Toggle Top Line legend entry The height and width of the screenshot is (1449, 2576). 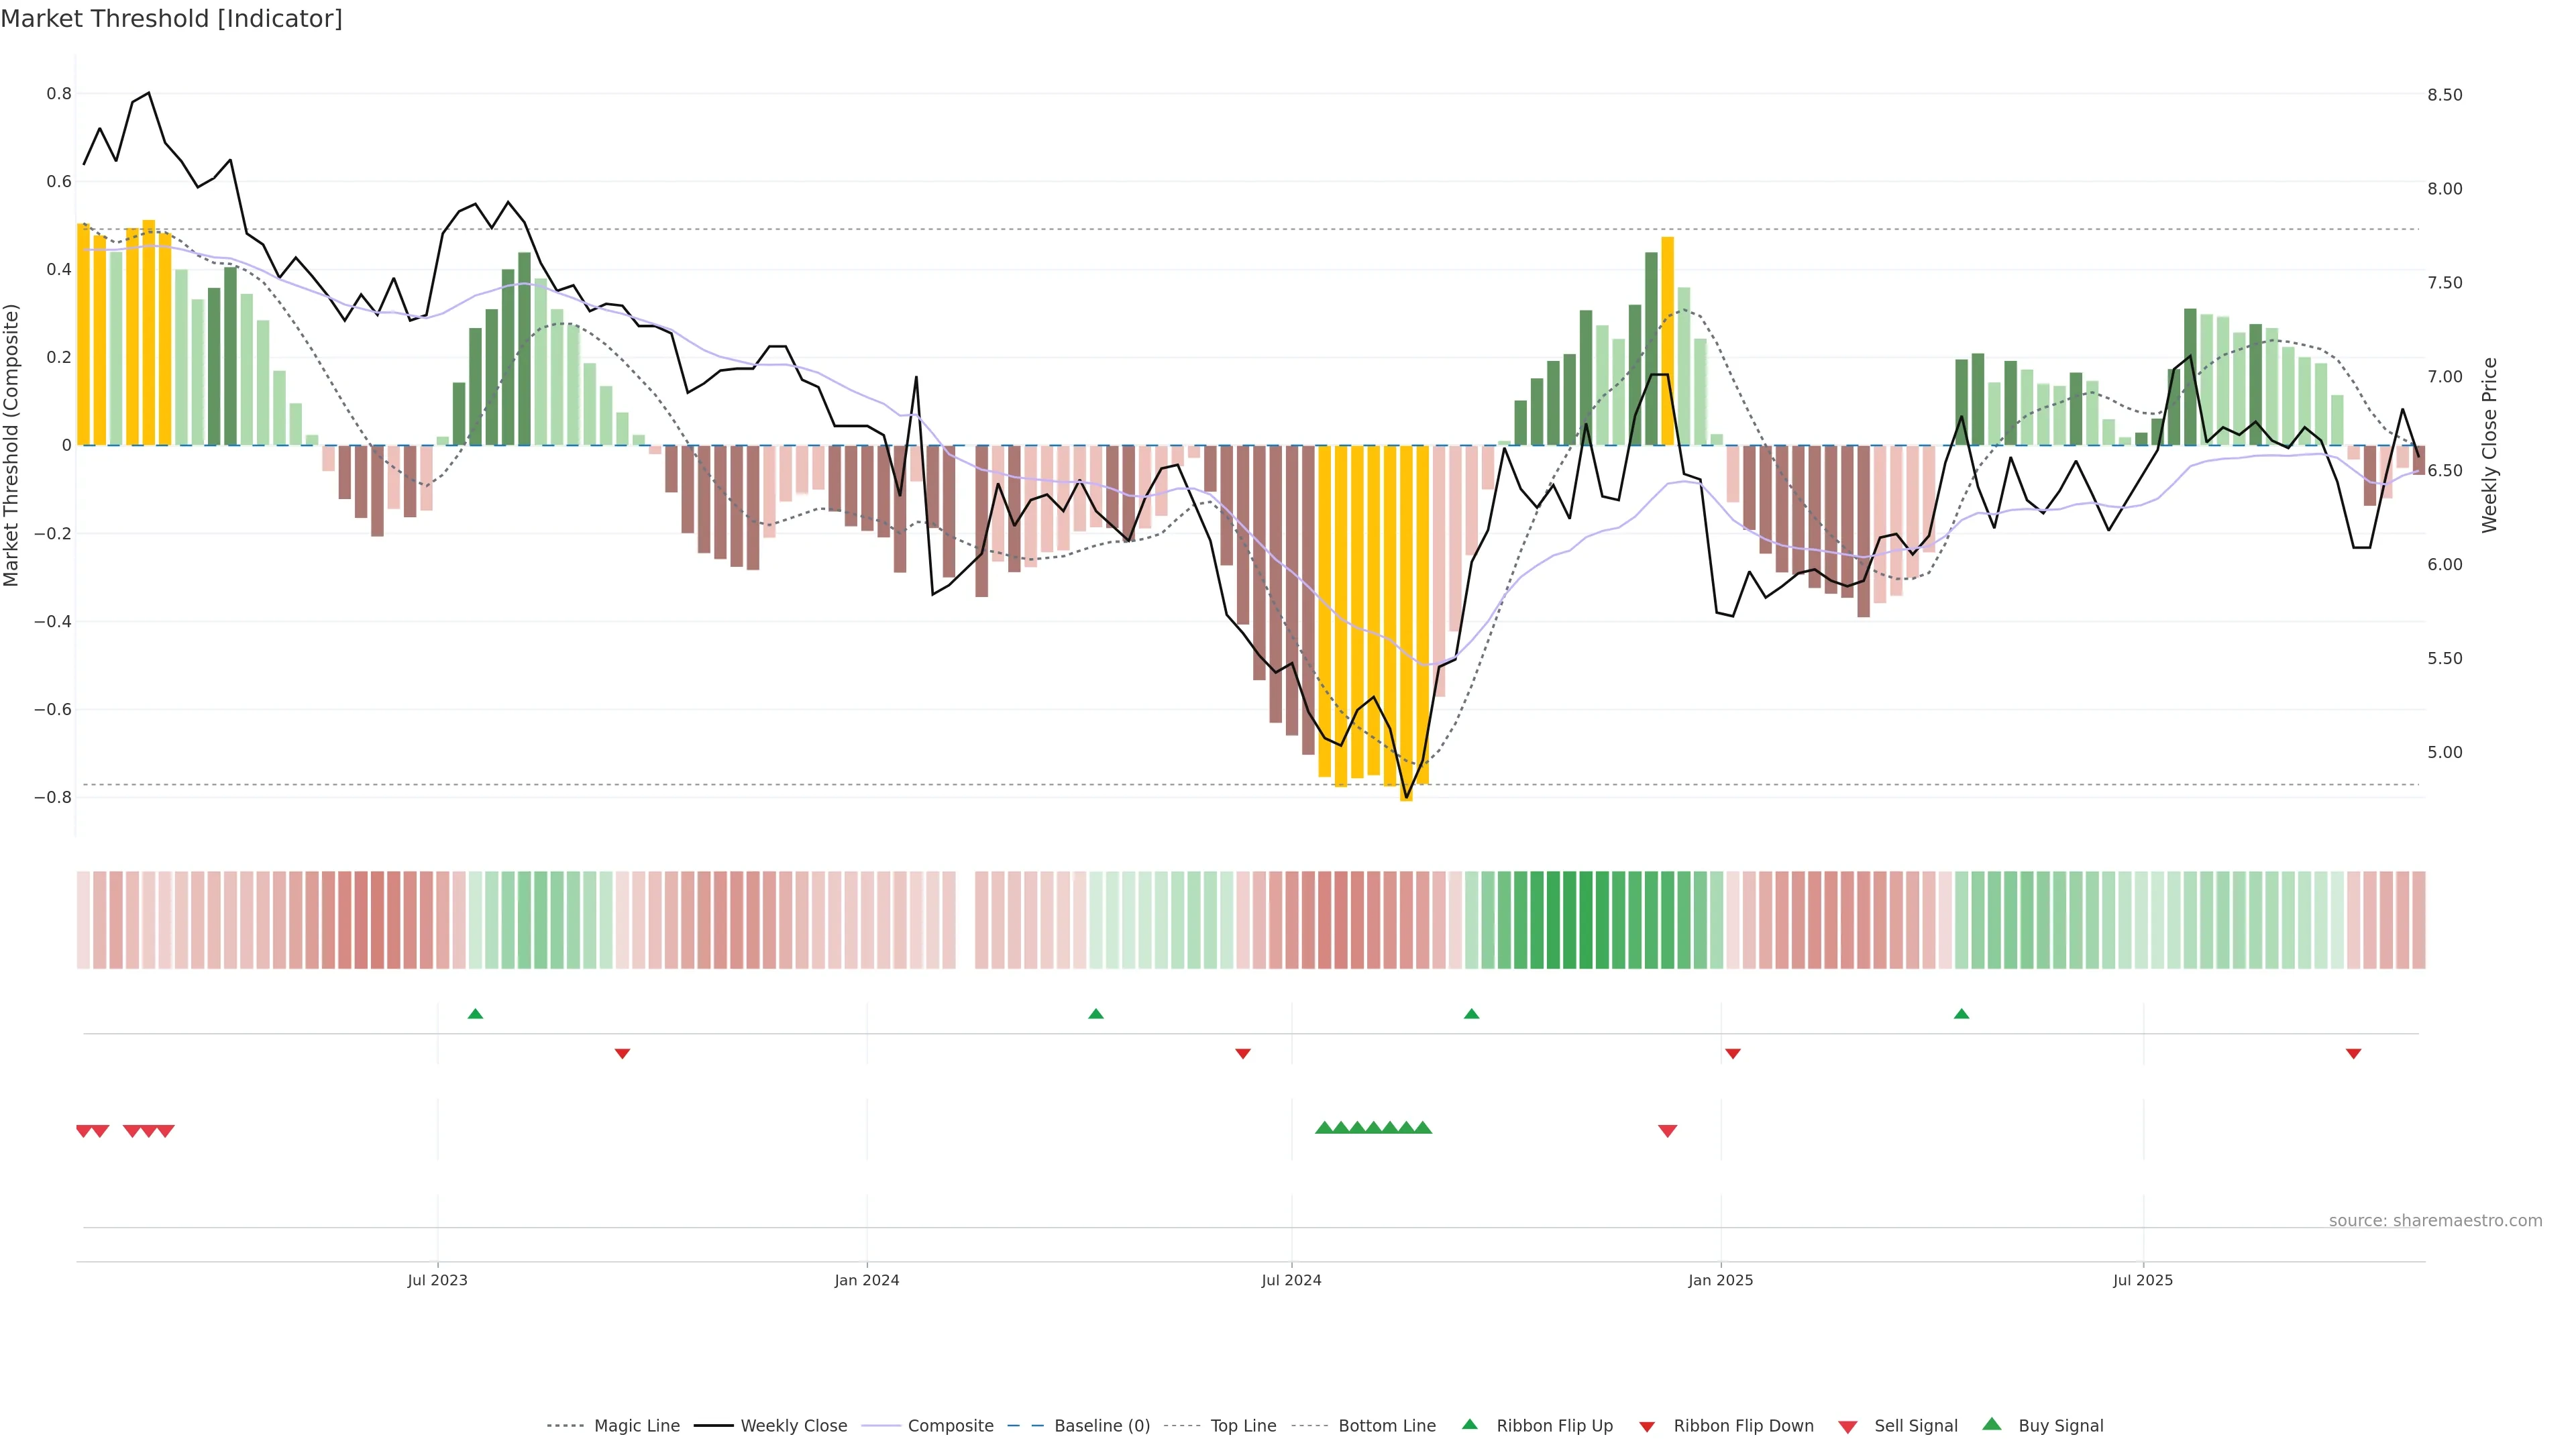[1243, 1426]
